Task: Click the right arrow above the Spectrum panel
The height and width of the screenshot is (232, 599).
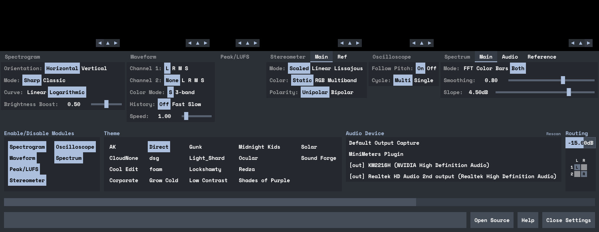Action: 589,43
